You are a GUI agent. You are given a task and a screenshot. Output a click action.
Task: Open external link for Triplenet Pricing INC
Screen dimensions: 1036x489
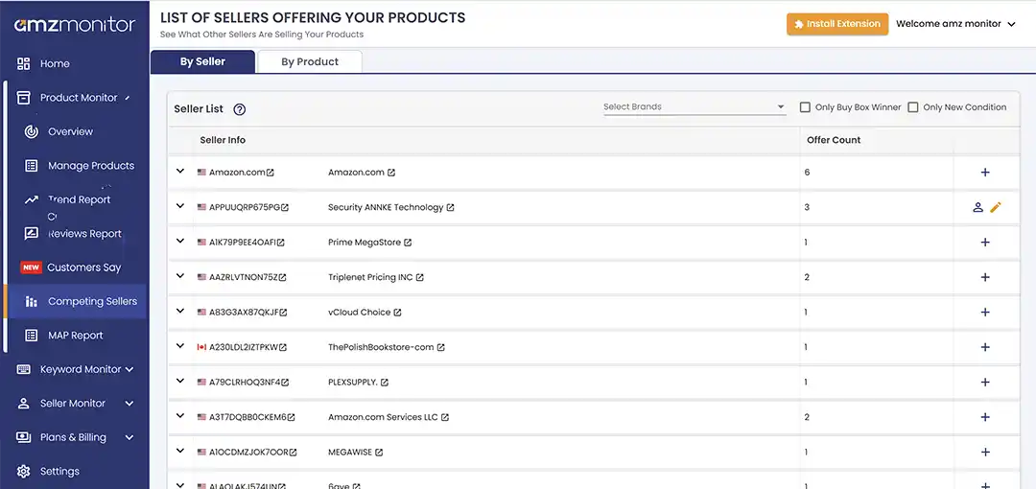coord(419,277)
